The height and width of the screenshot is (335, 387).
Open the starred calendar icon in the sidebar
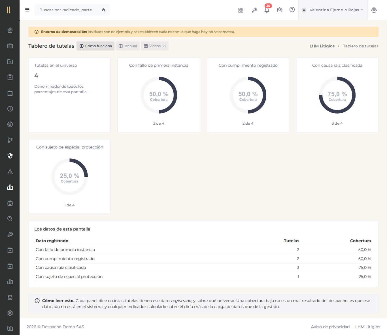(x=10, y=266)
